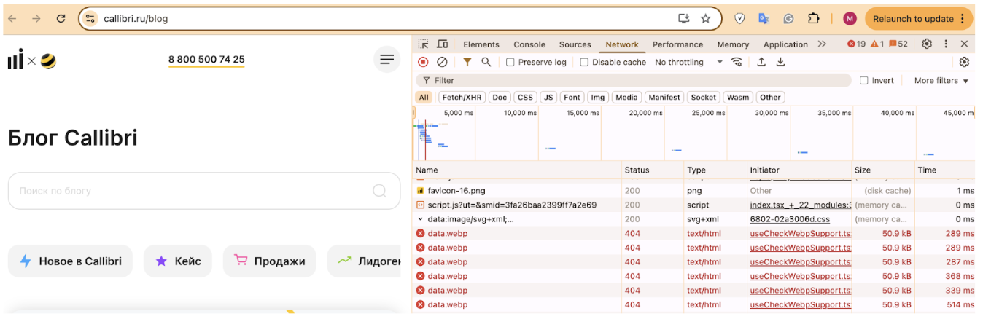Switch to the Sources tab
This screenshot has height=319, width=983.
(x=575, y=44)
